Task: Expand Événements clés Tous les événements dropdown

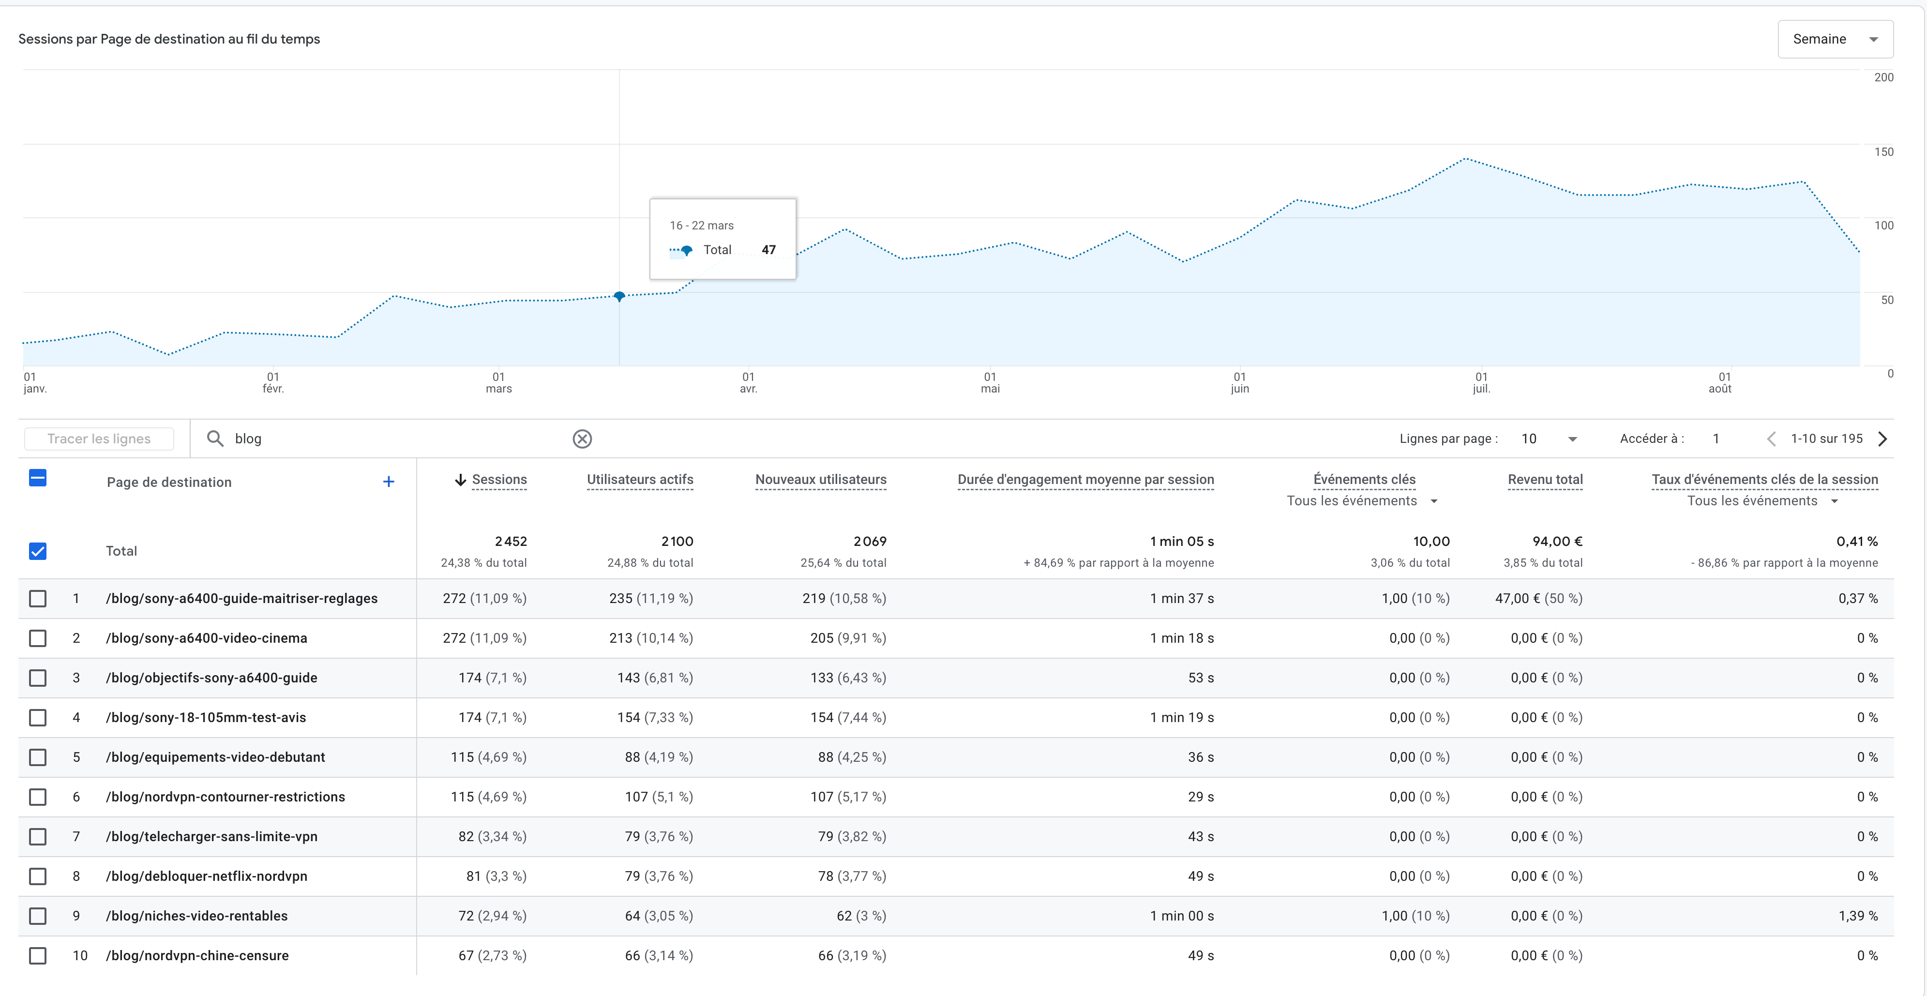Action: pyautogui.click(x=1362, y=500)
